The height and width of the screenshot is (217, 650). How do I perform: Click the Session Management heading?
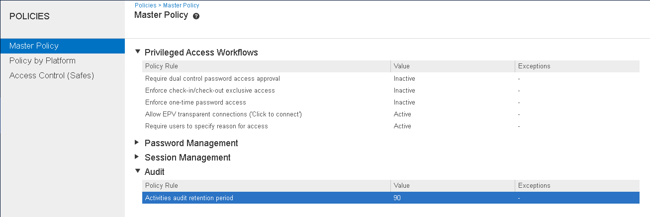click(187, 157)
